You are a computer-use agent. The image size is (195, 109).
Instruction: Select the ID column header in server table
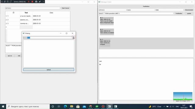point(13,13)
